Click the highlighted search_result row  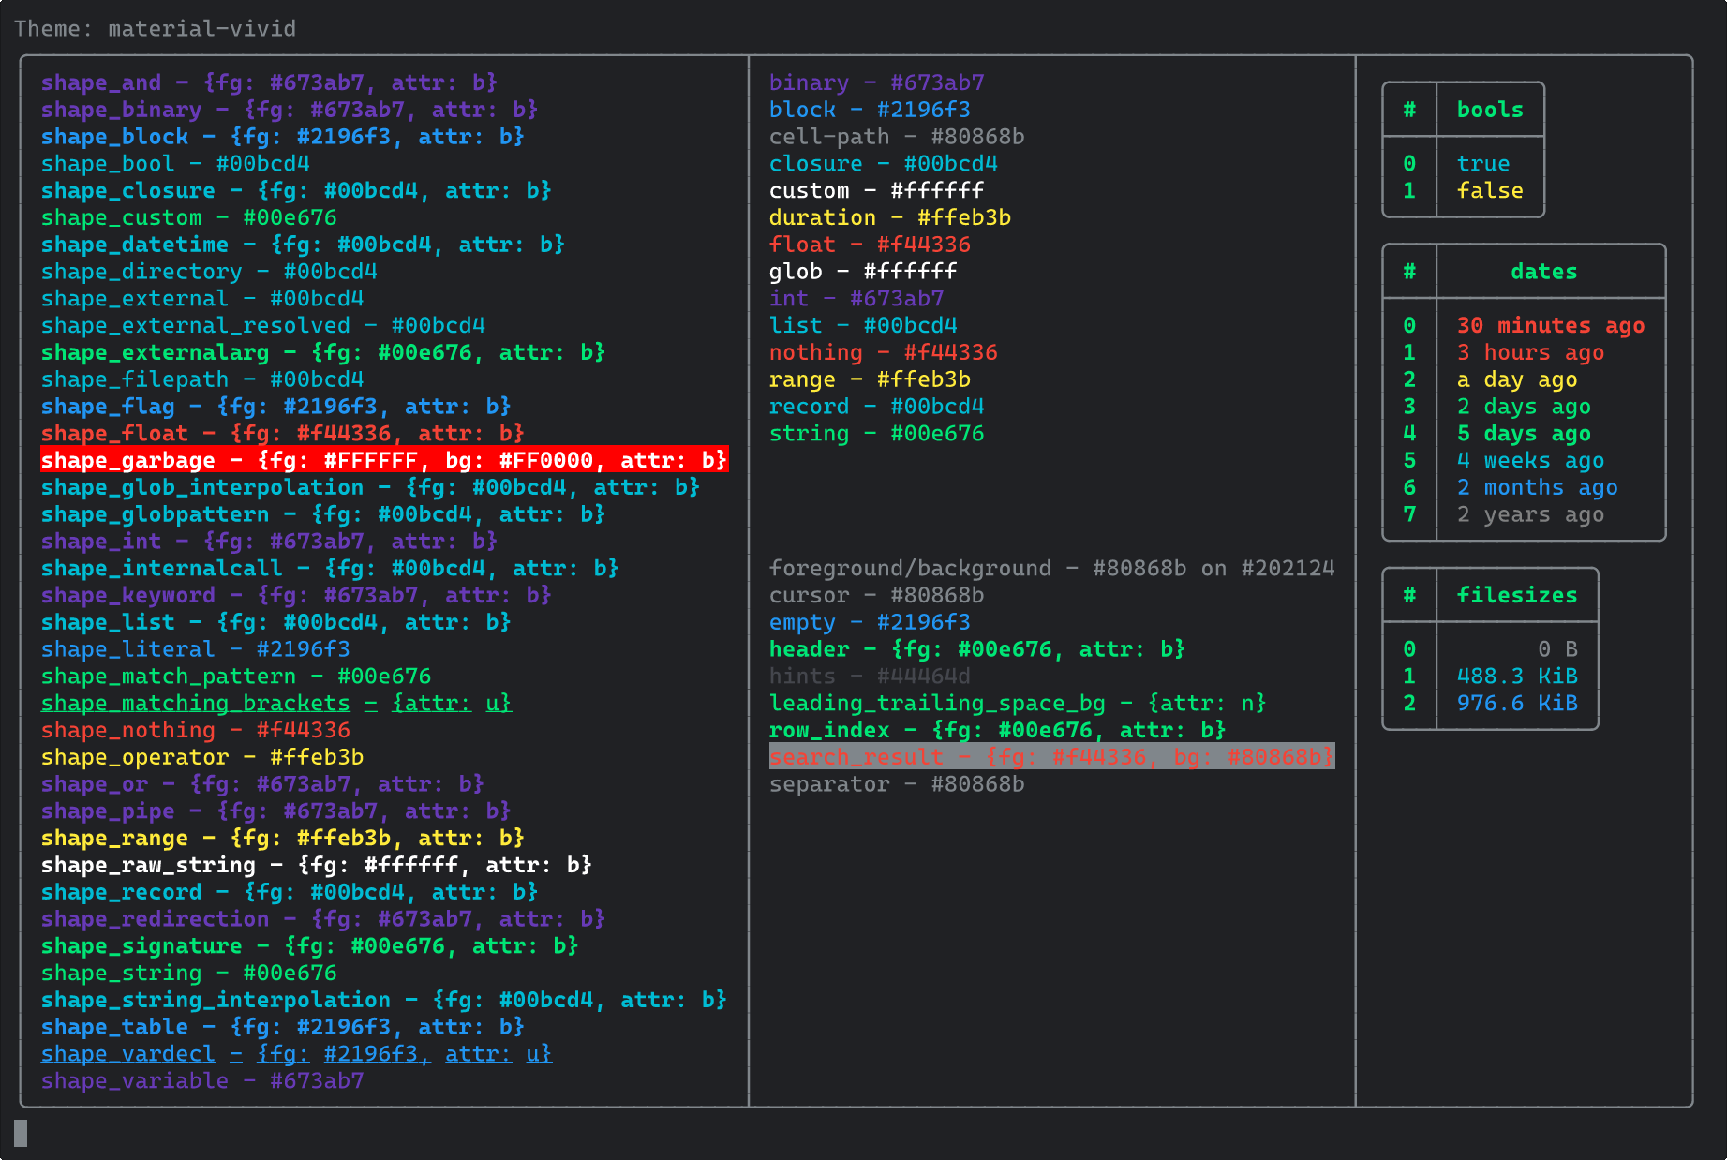(x=1052, y=757)
